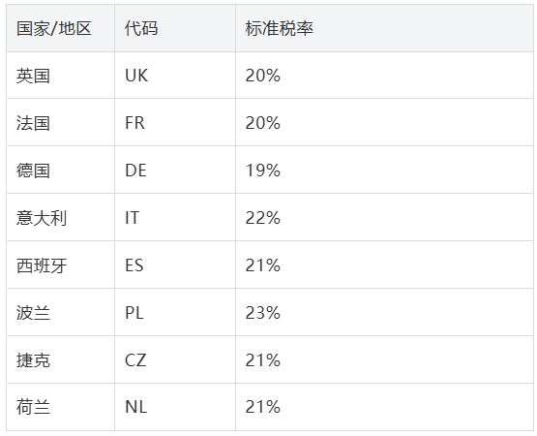
Task: Click the 标准税率 column header
Action: coord(384,28)
